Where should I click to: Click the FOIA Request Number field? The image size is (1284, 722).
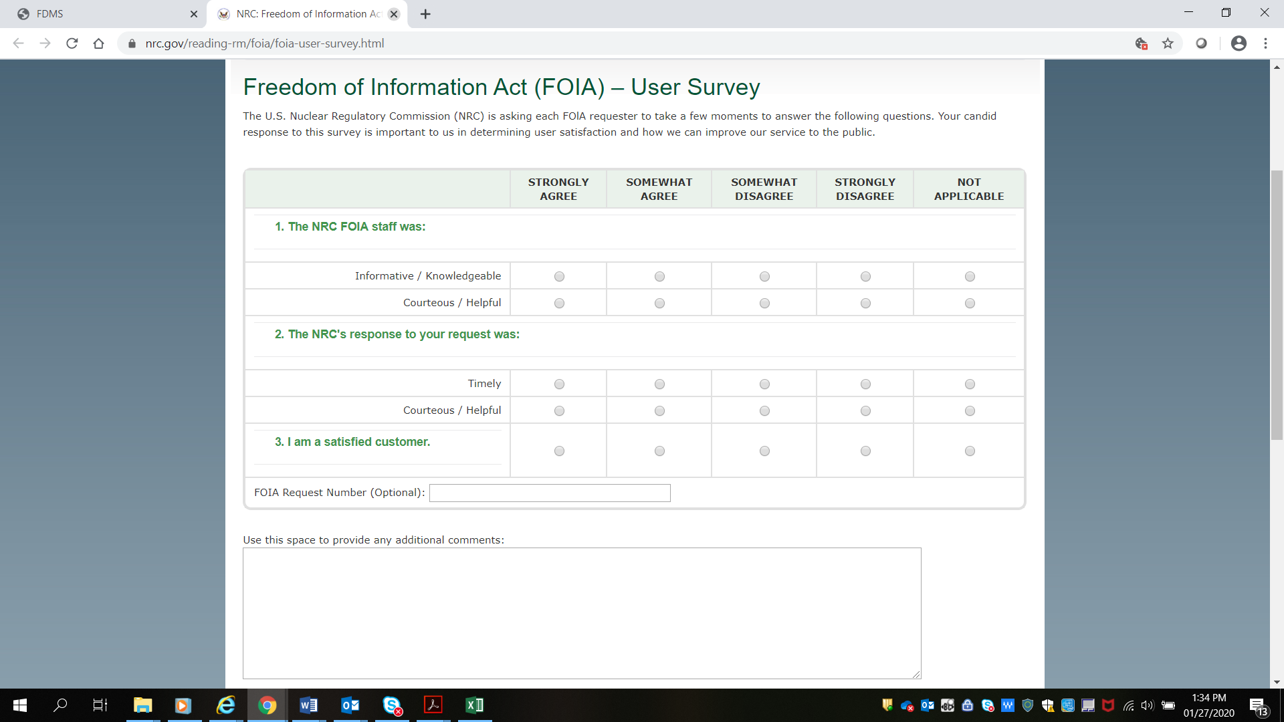[549, 493]
